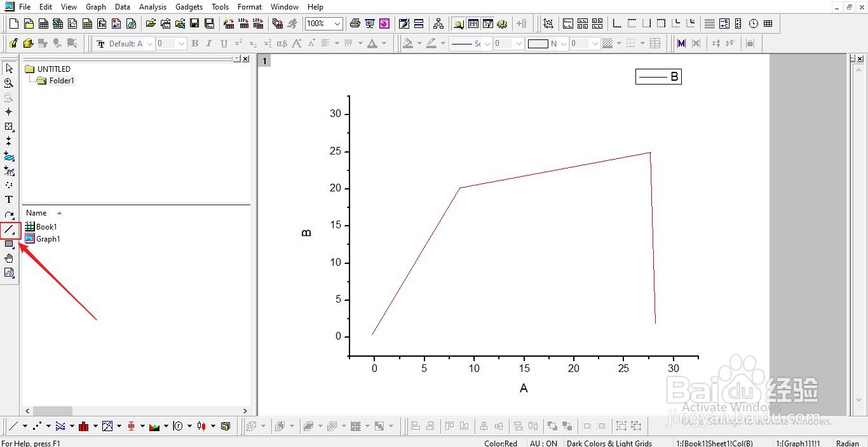This screenshot has width=868, height=447.
Task: Select the Text tool
Action: 9,200
